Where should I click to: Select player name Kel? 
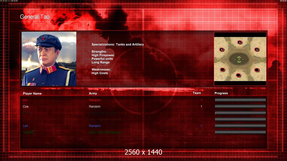[25, 100]
